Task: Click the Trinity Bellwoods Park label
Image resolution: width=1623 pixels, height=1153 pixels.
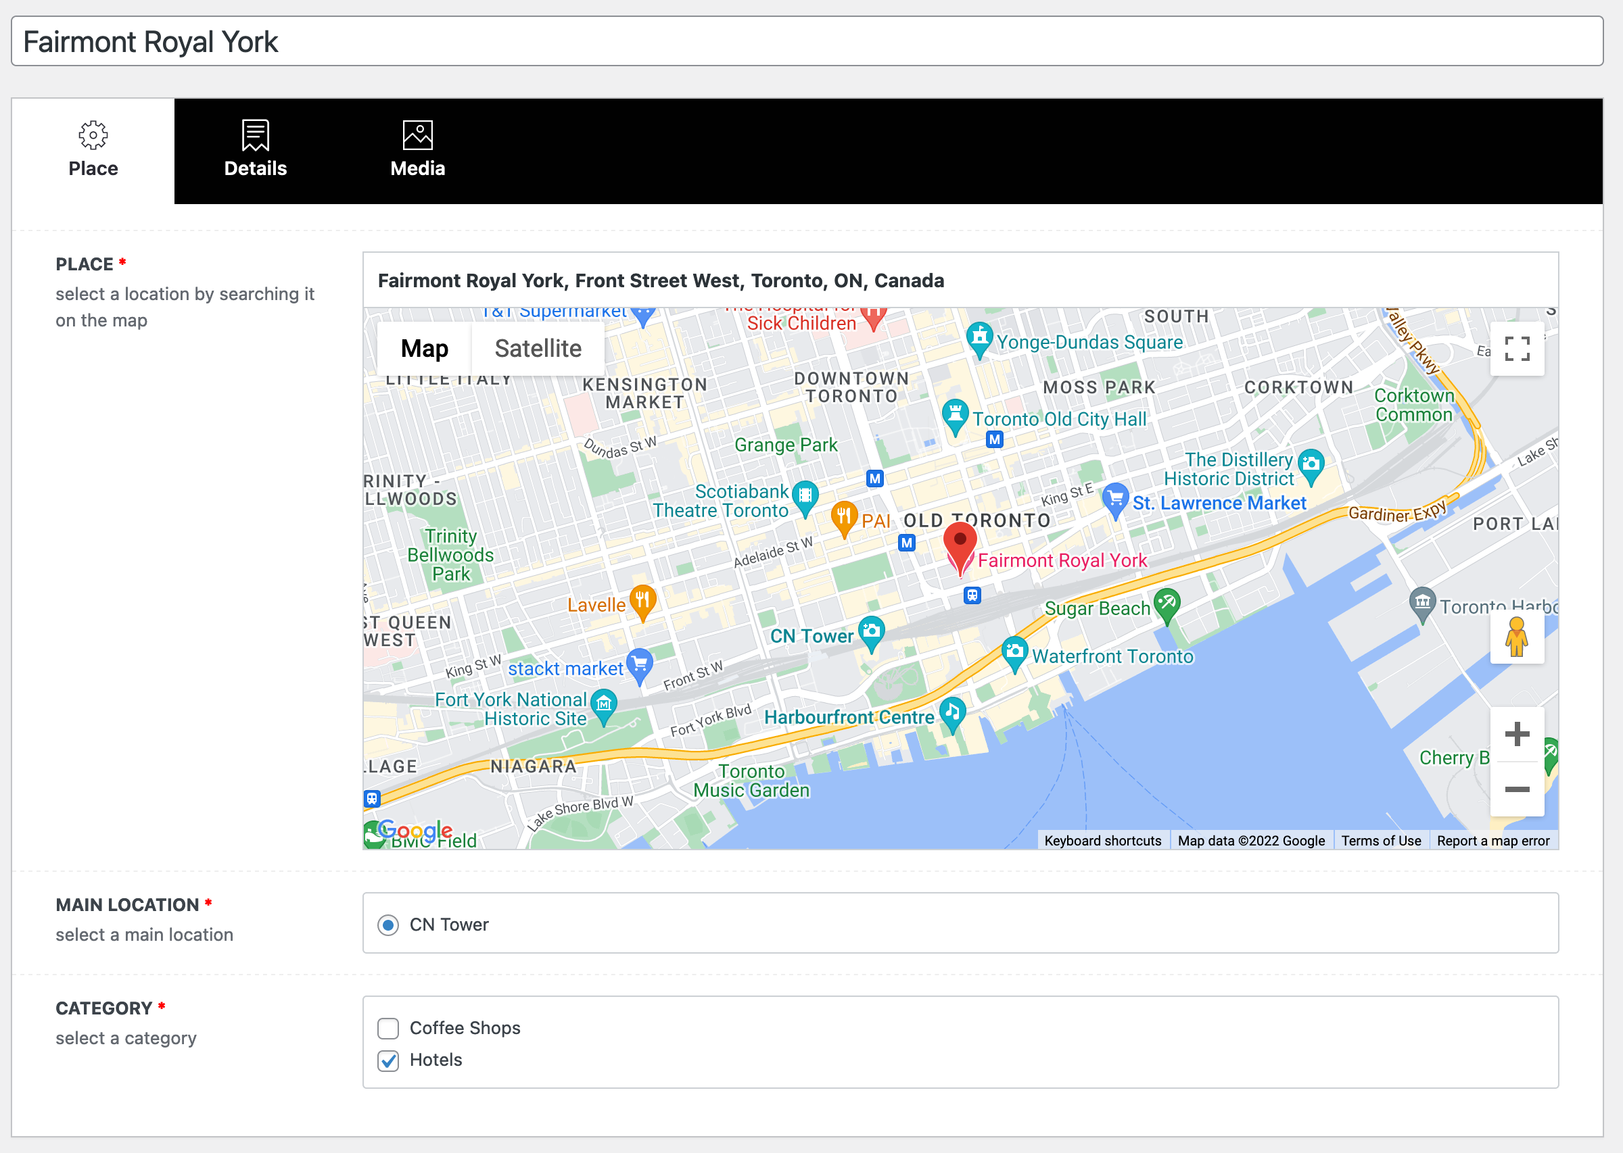Action: [x=450, y=555]
